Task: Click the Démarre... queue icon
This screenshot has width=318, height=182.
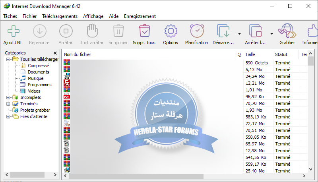Action: [223, 31]
